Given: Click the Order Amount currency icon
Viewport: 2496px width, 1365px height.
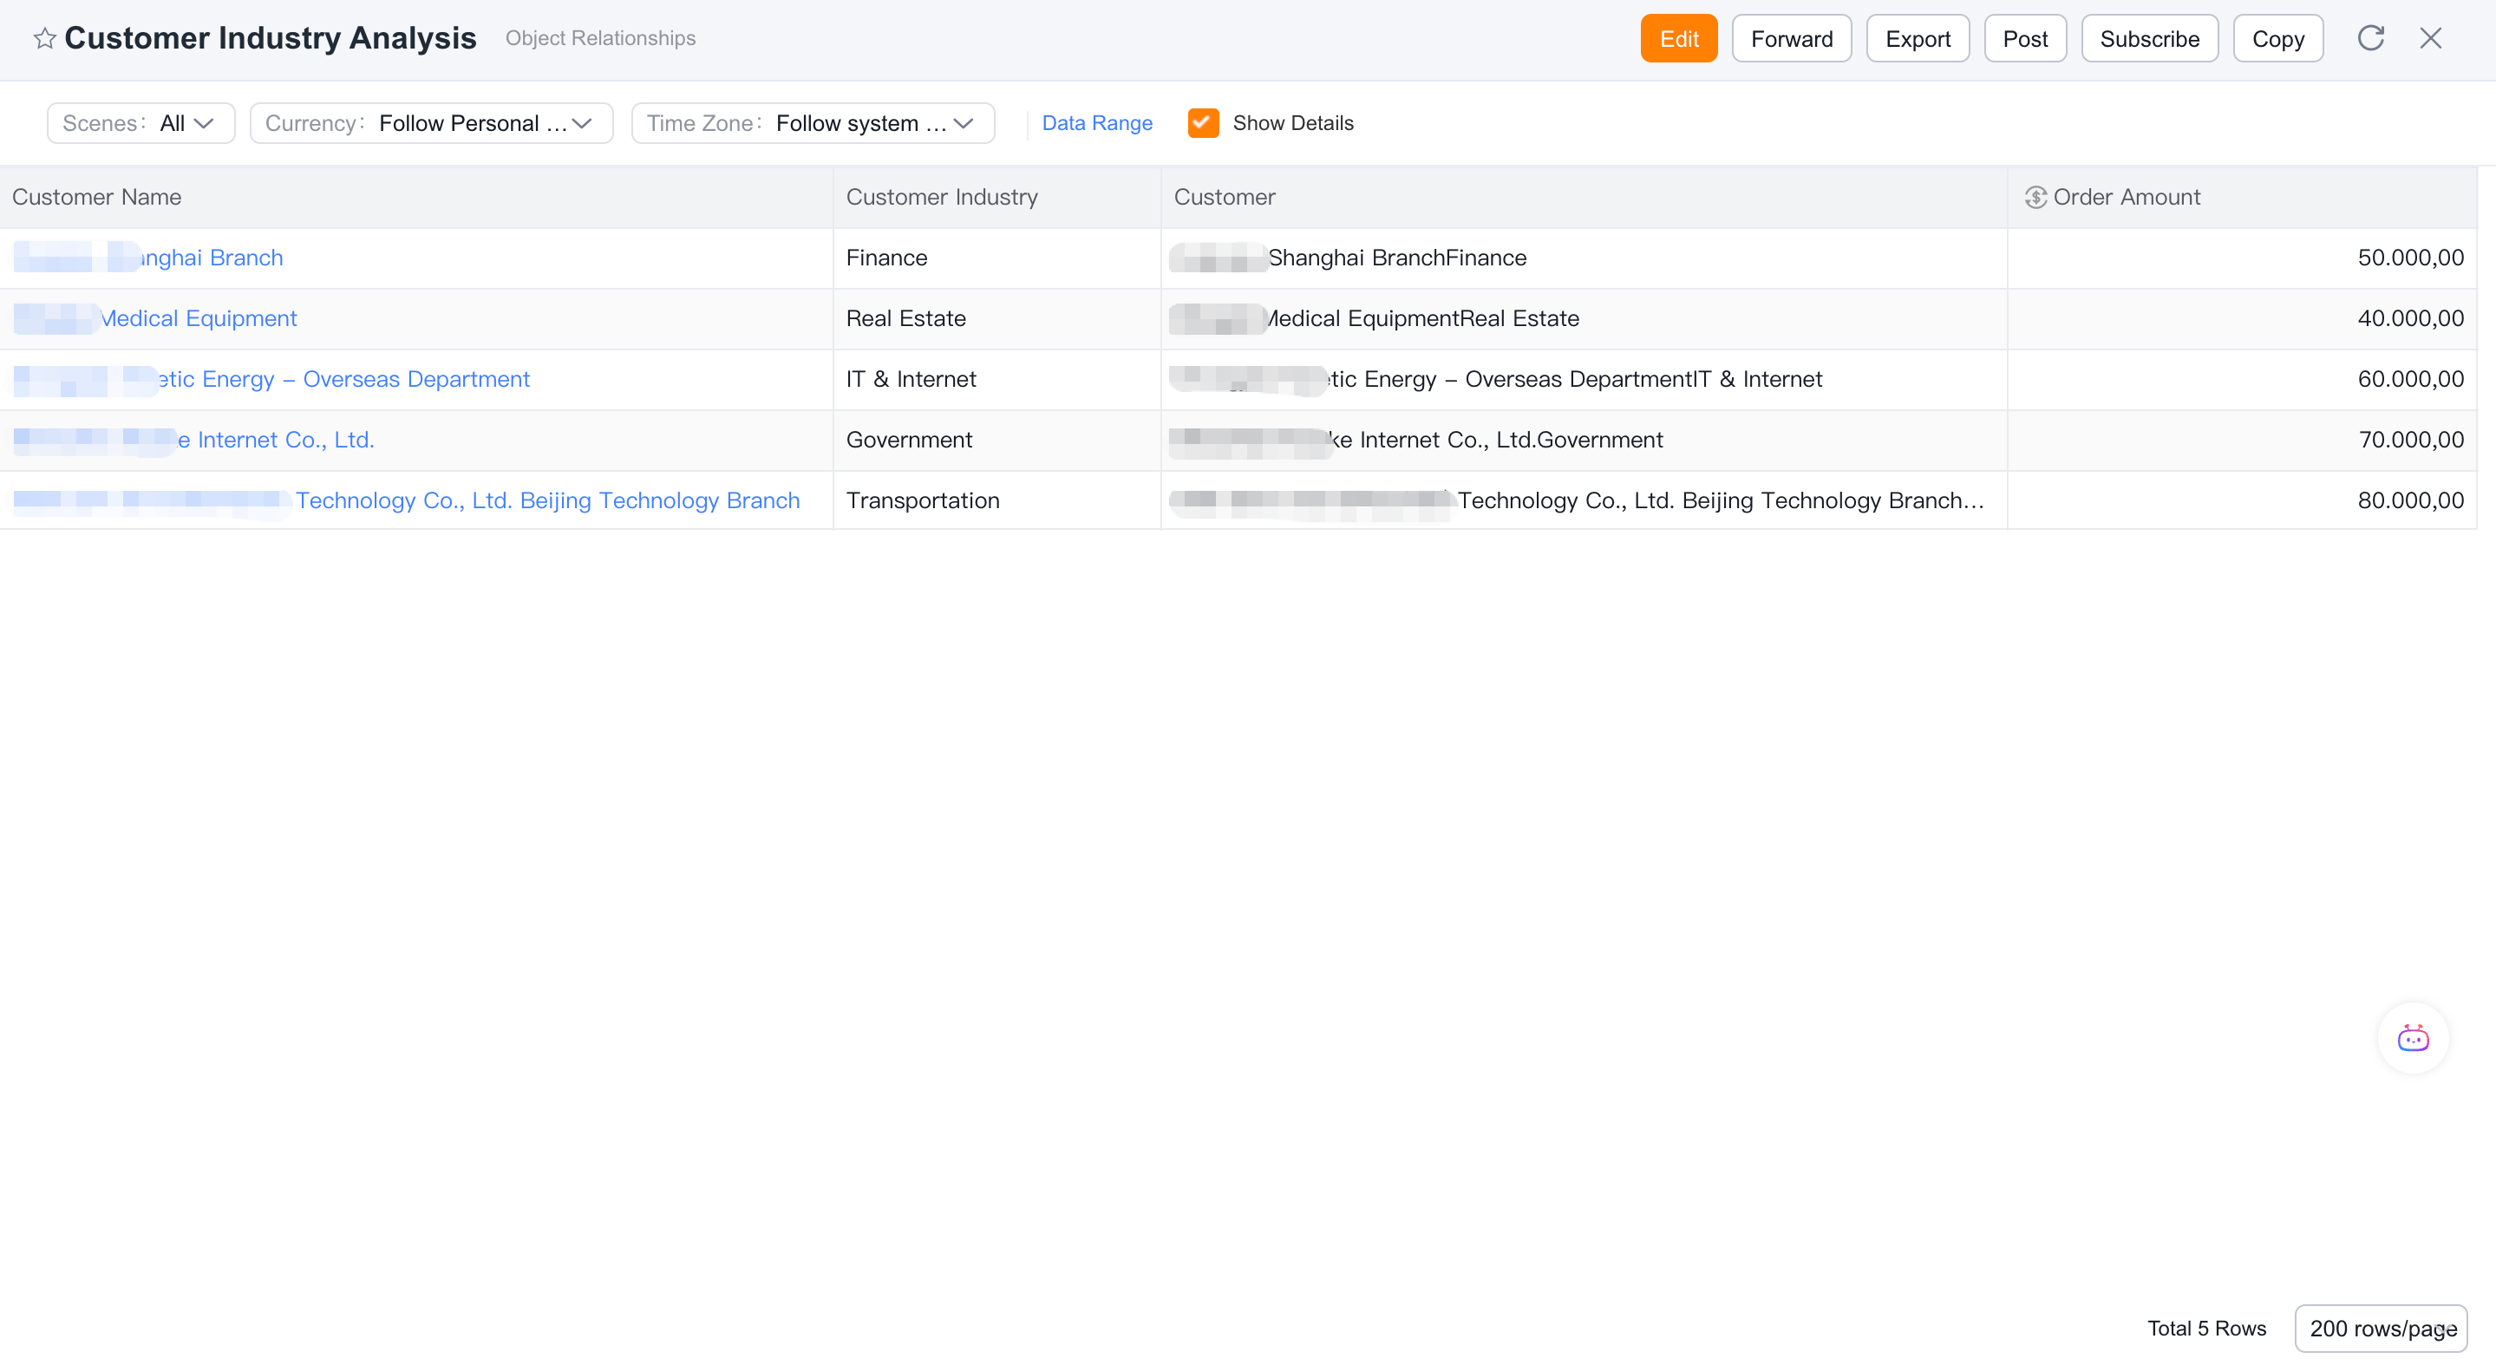Looking at the screenshot, I should (2035, 198).
